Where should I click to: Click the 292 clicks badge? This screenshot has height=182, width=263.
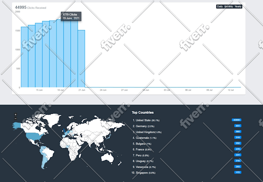coord(238,144)
